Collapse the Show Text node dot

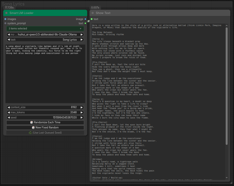coord(93,13)
